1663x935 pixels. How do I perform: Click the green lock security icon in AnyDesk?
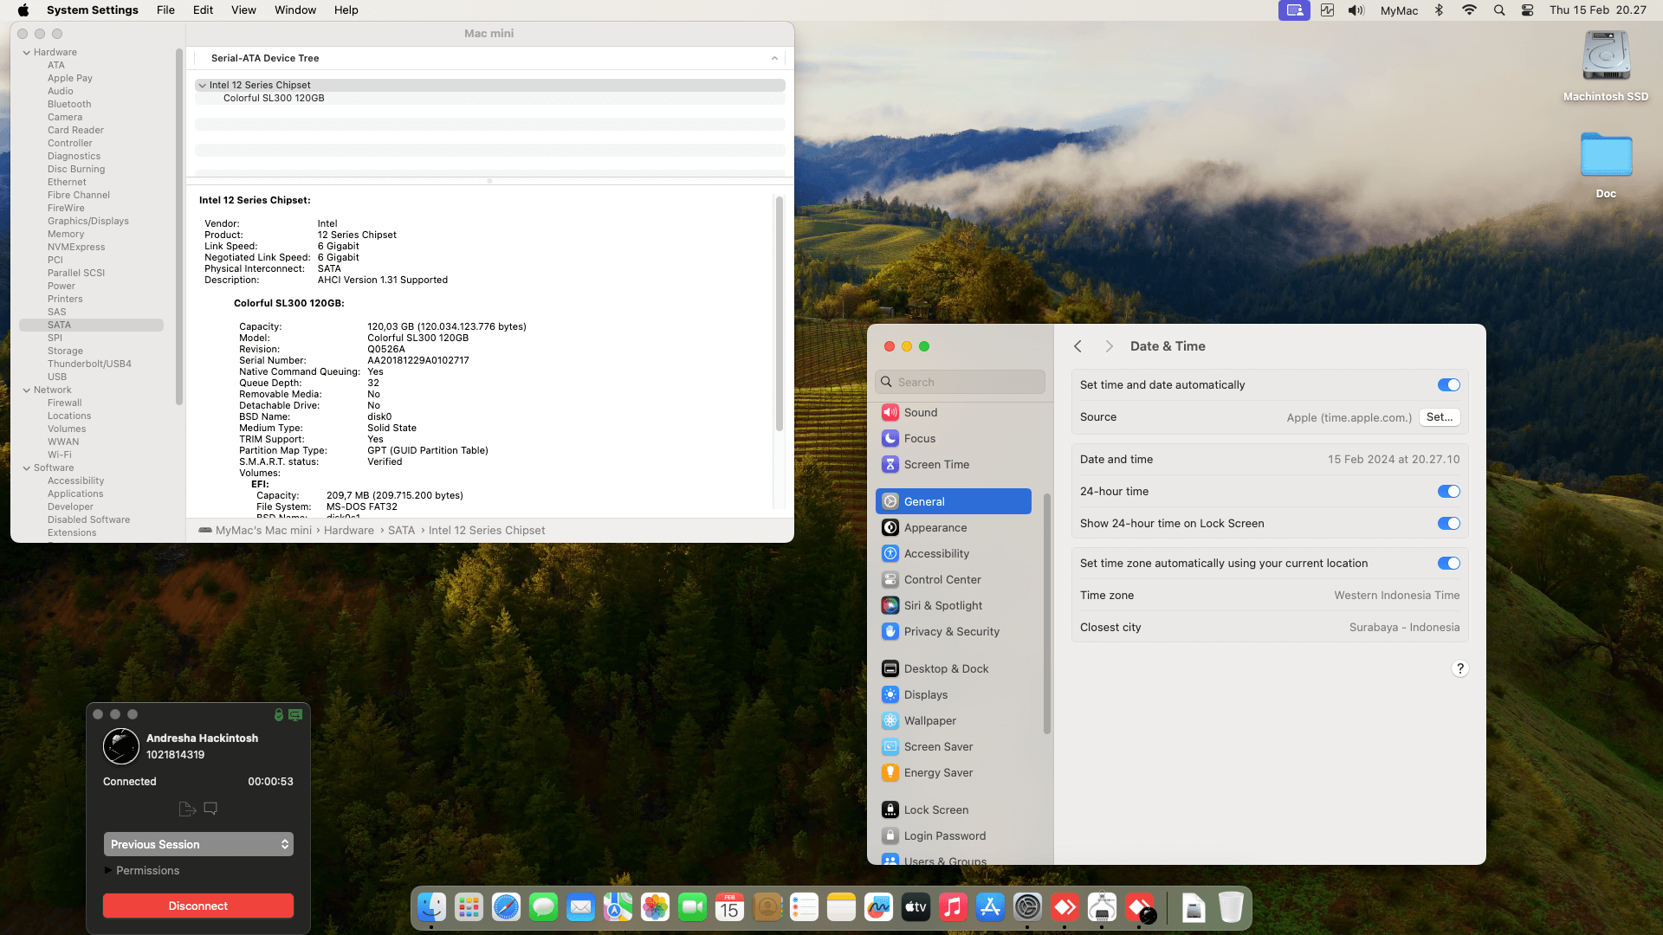(279, 715)
